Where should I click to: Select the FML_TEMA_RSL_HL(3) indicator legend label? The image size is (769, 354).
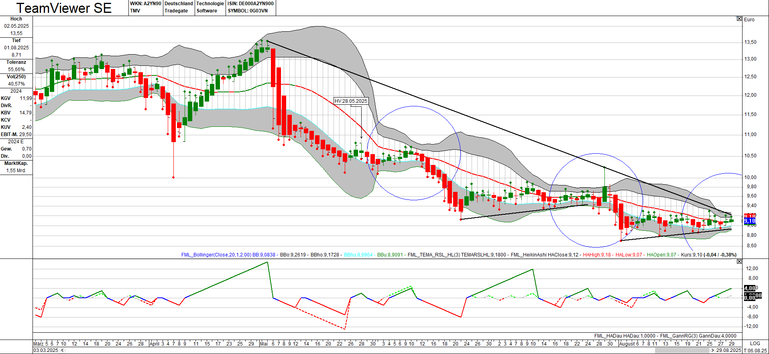[x=434, y=255]
